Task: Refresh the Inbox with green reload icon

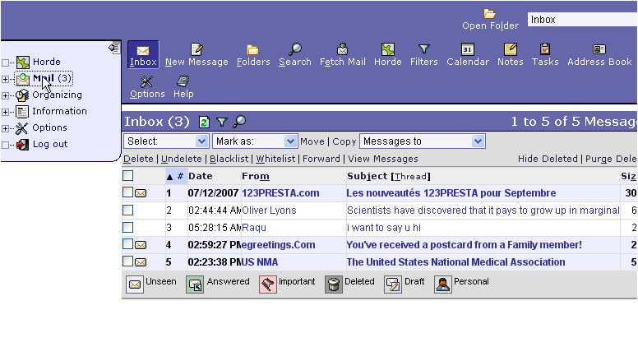Action: [204, 122]
